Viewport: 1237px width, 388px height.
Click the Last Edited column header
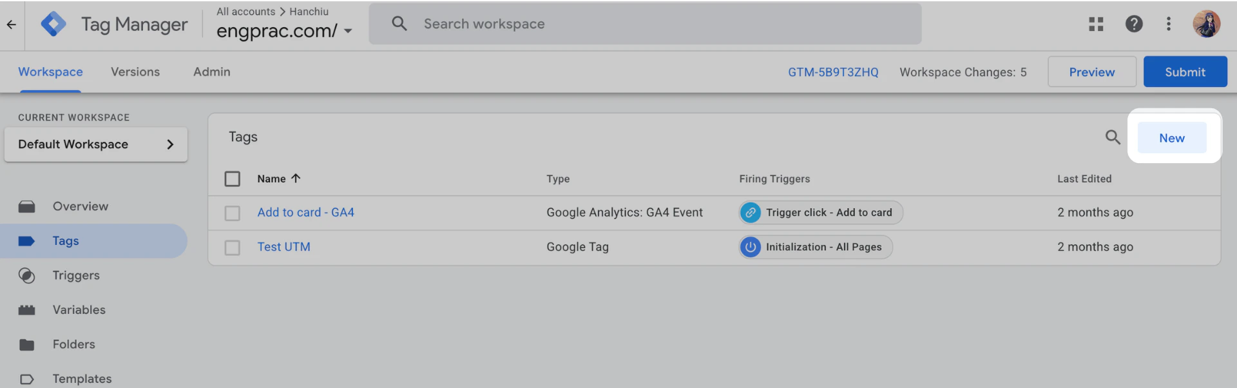1084,179
